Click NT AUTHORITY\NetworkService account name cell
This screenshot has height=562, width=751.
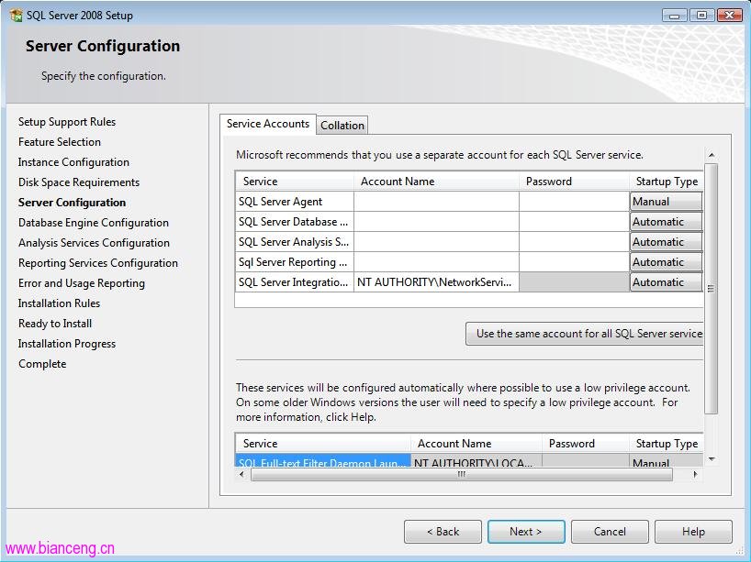click(436, 282)
